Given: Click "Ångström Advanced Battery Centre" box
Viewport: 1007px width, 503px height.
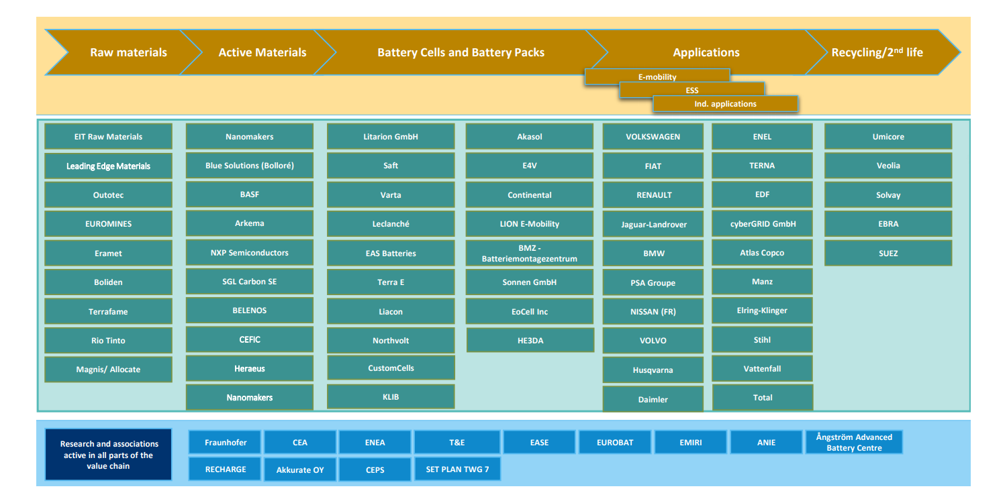Looking at the screenshot, I should click(855, 443).
